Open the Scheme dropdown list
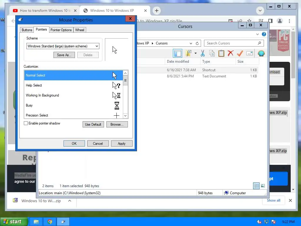Image resolution: width=301 pixels, height=226 pixels. (97, 46)
